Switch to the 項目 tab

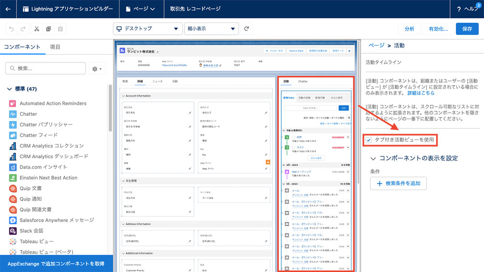tap(55, 47)
